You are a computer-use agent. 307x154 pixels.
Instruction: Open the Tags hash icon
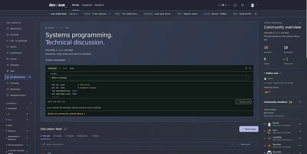pos(8,71)
